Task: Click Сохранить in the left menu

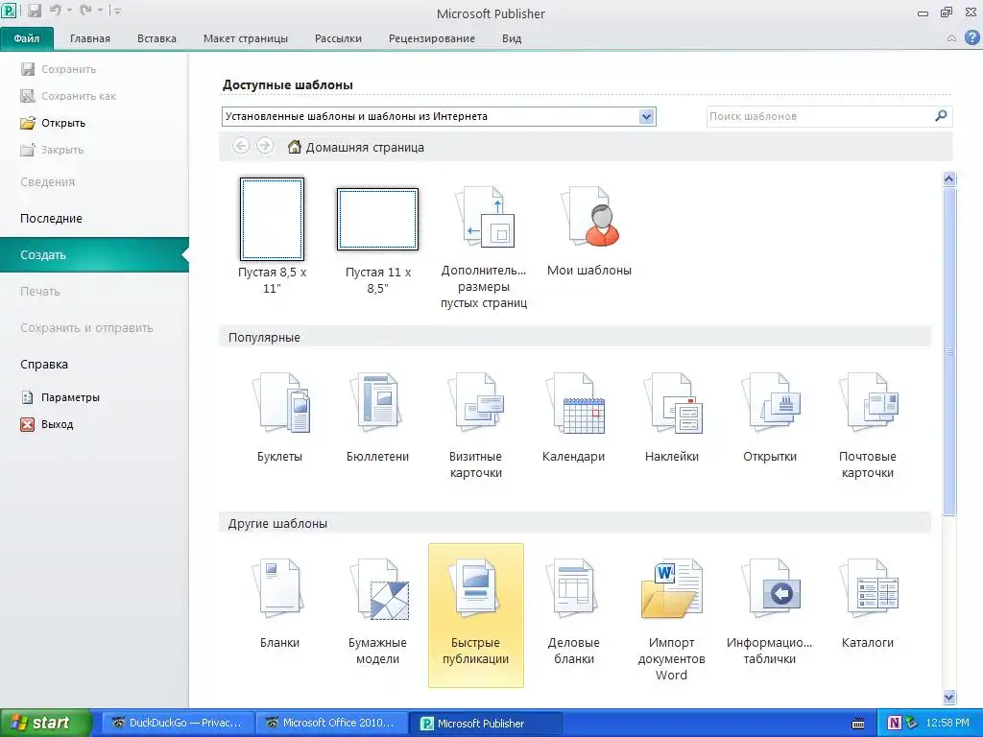Action: pyautogui.click(x=58, y=69)
